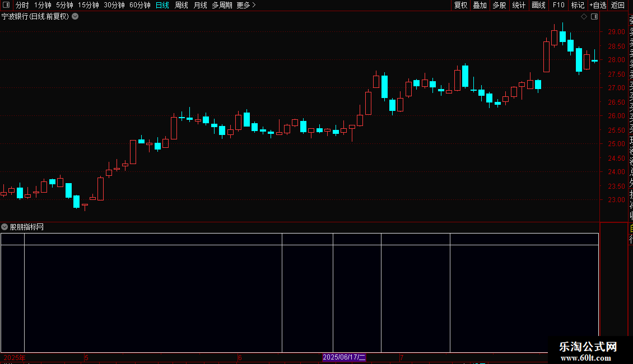Click the 29.00 price axis label
Viewport: 633px width, 364px height.
coord(616,32)
